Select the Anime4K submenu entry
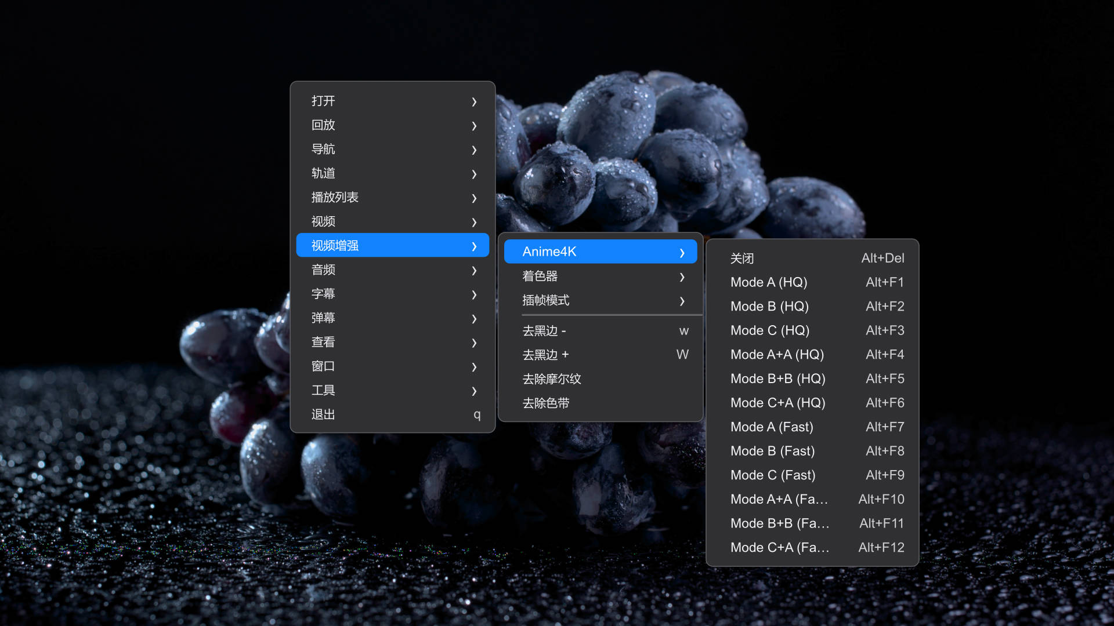 (601, 252)
